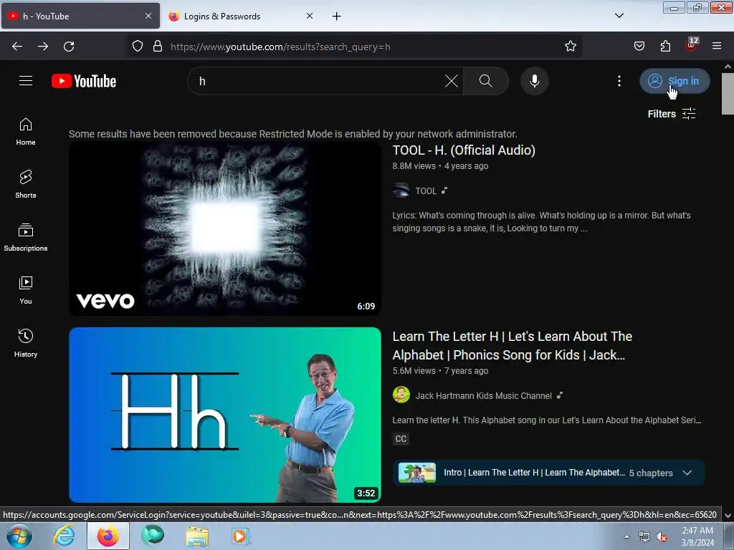The height and width of the screenshot is (550, 734).
Task: Open Jack Hartmann Kids Music Channel link
Action: coord(484,395)
